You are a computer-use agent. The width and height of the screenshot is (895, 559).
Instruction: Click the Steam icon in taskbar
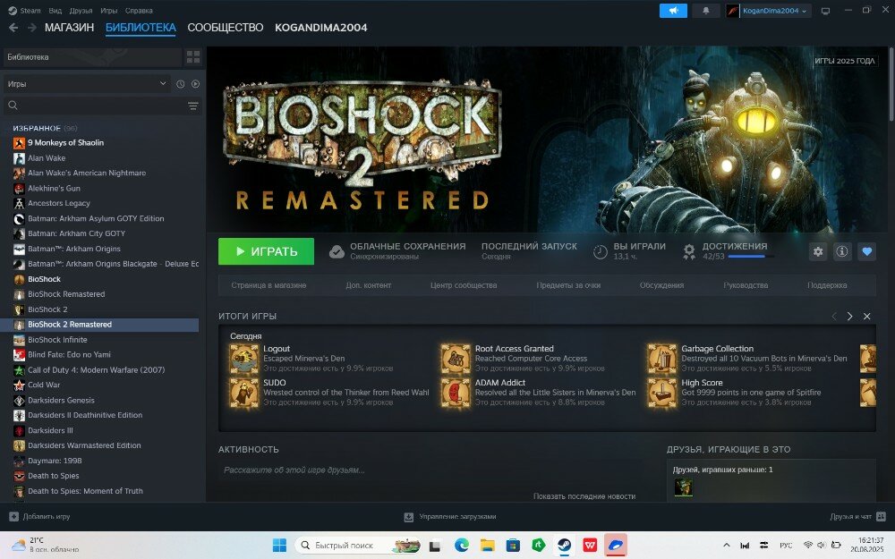[x=564, y=546]
